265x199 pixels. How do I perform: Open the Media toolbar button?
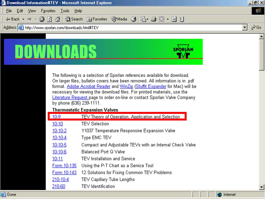click(x=119, y=19)
